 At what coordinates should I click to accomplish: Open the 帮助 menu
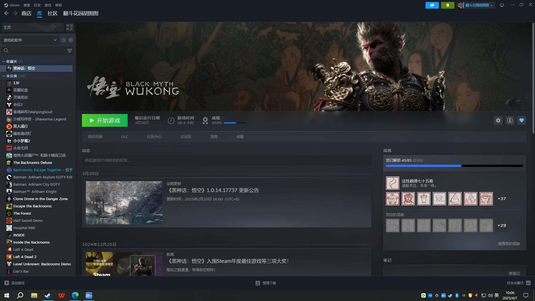pyautogui.click(x=59, y=5)
